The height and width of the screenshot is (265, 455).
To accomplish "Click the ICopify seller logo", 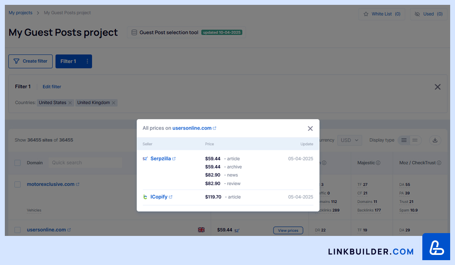I will point(145,197).
